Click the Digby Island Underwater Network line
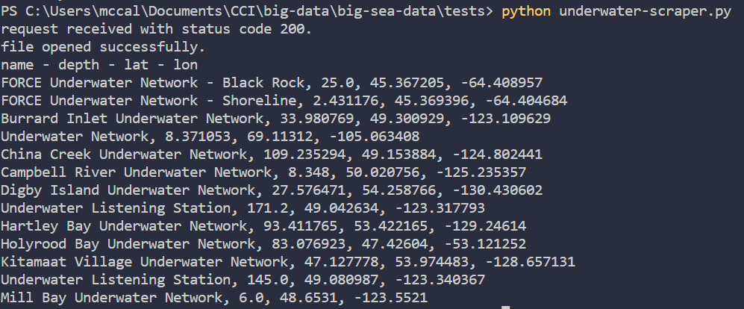The image size is (744, 309). click(272, 190)
